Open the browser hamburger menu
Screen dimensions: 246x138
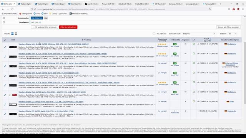click(x=243, y=9)
